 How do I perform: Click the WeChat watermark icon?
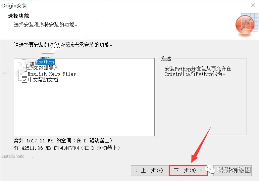coord(210,170)
